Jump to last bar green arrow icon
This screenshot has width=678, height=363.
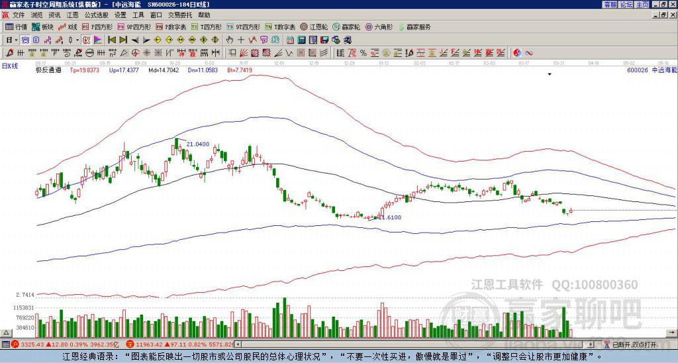click(123, 40)
